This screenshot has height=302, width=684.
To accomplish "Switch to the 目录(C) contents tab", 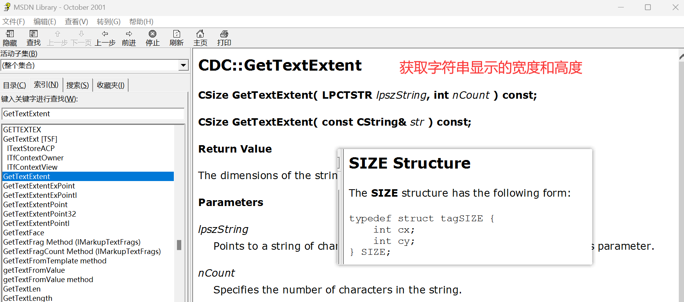I will (14, 85).
